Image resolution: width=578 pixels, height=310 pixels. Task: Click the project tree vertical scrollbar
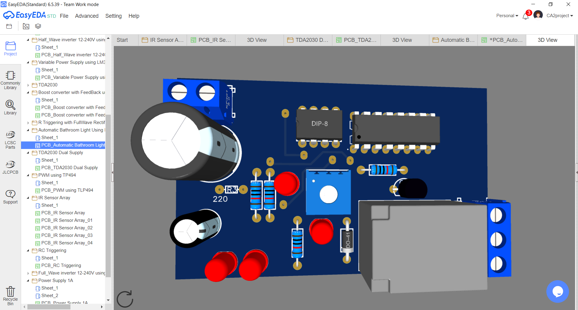108,196
